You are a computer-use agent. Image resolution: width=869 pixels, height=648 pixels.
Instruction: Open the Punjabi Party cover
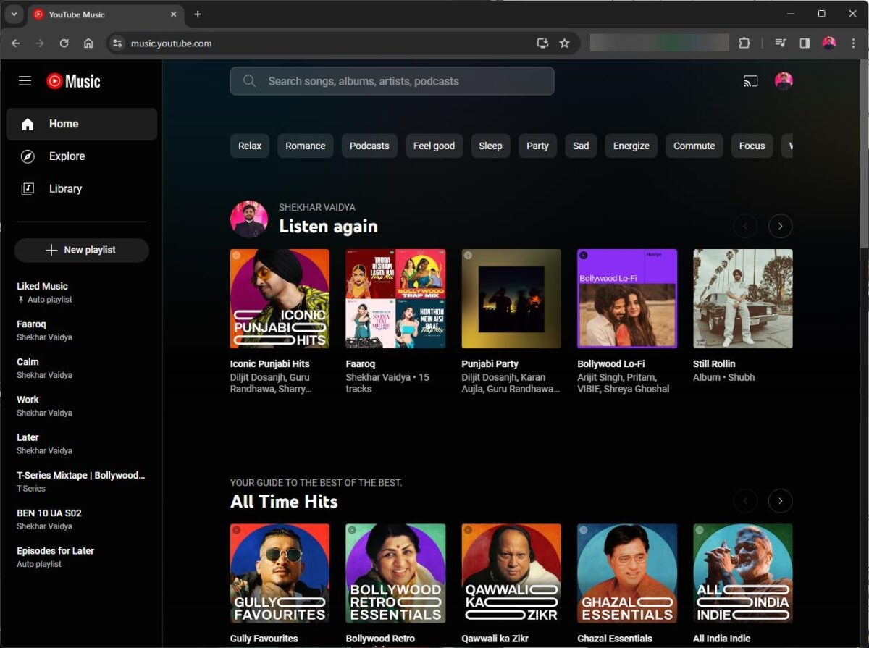(511, 299)
